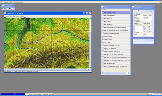Collapse the Palette group in properties
The width and height of the screenshot is (162, 96).
[135, 22]
